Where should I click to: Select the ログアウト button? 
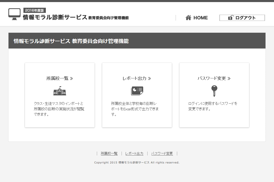pos(242,18)
